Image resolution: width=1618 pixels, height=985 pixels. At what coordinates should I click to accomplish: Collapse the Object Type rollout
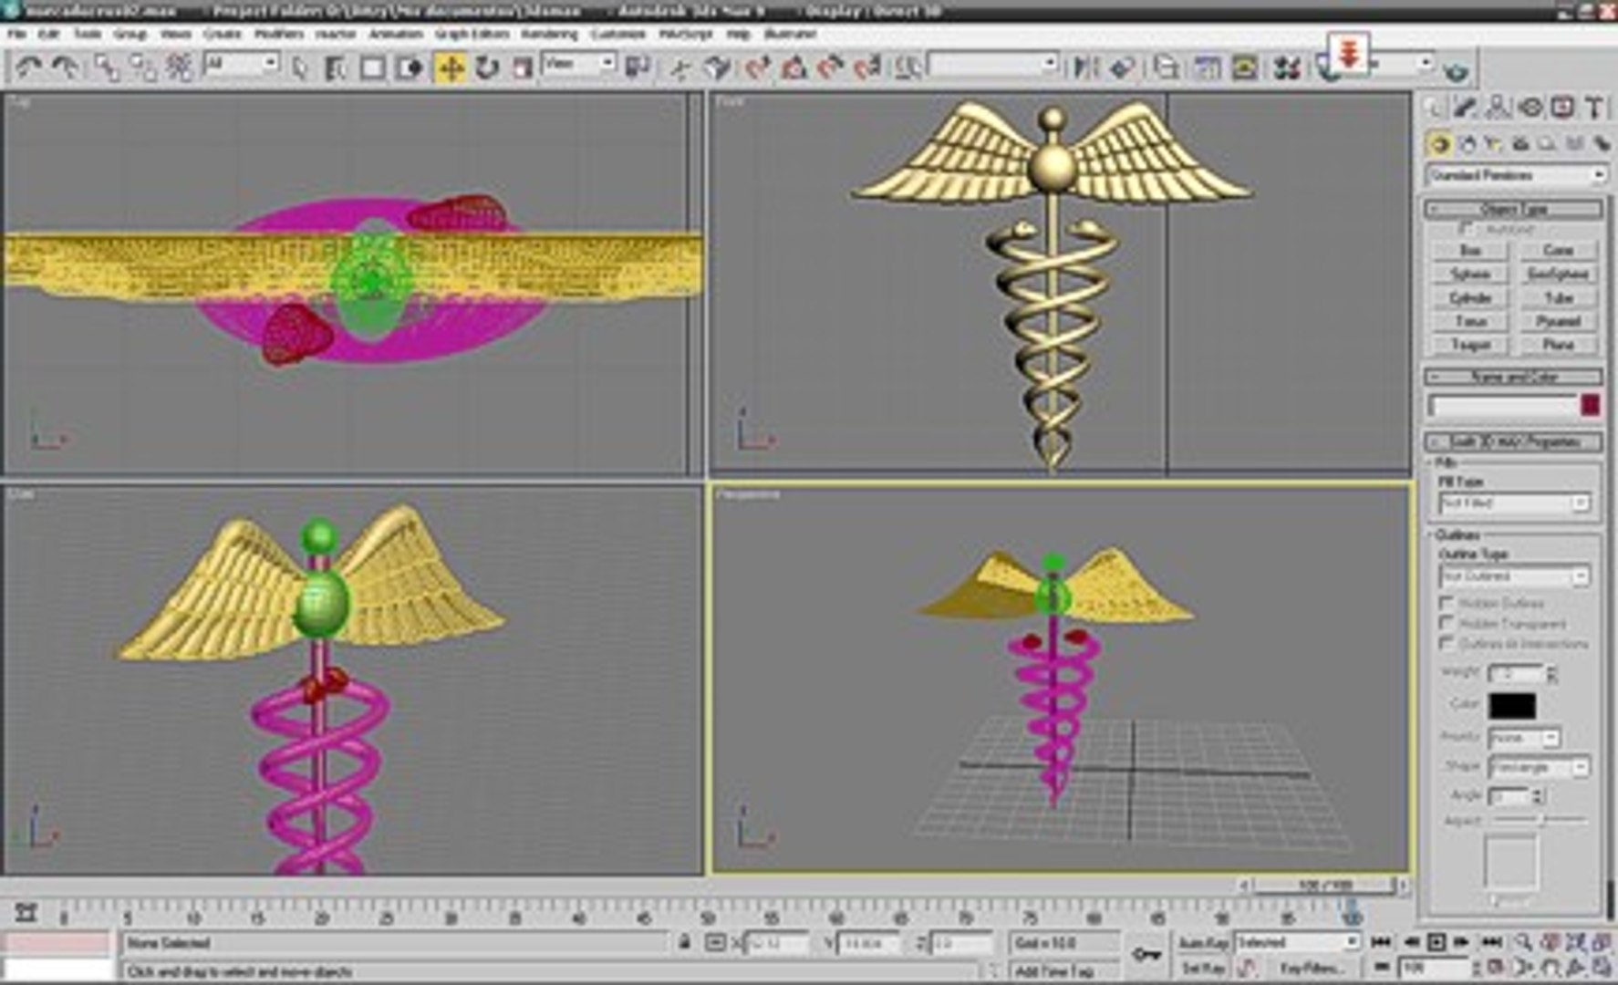click(x=1514, y=209)
